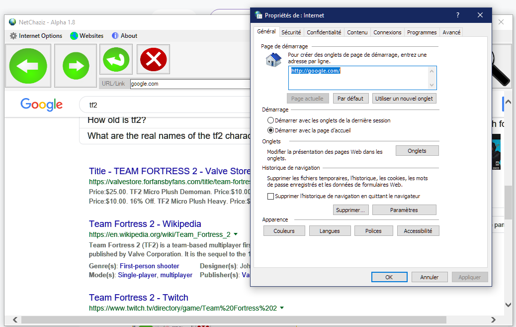Click Utiliser un nouvel onglet button
Screen dimensions: 516x327
(x=404, y=99)
